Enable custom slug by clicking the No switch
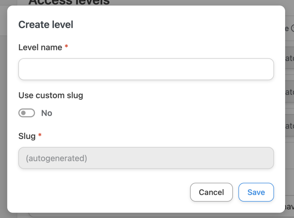This screenshot has width=294, height=218. (26, 113)
